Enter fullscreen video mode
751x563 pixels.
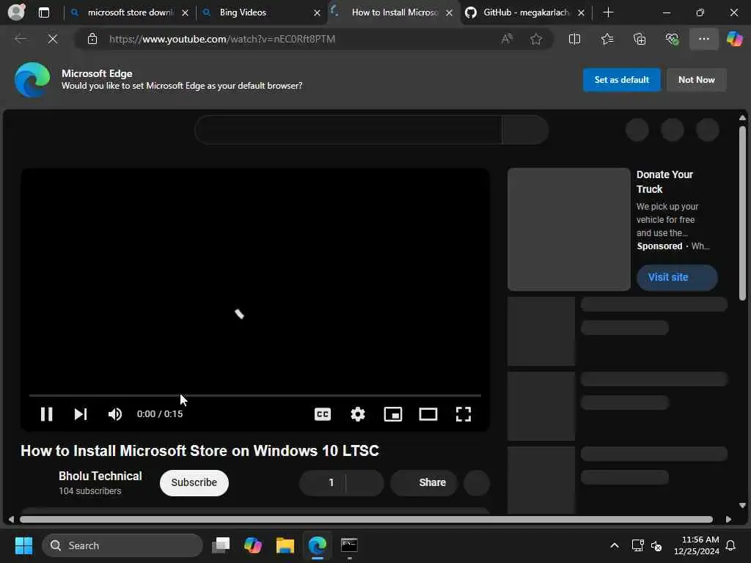[x=464, y=414]
